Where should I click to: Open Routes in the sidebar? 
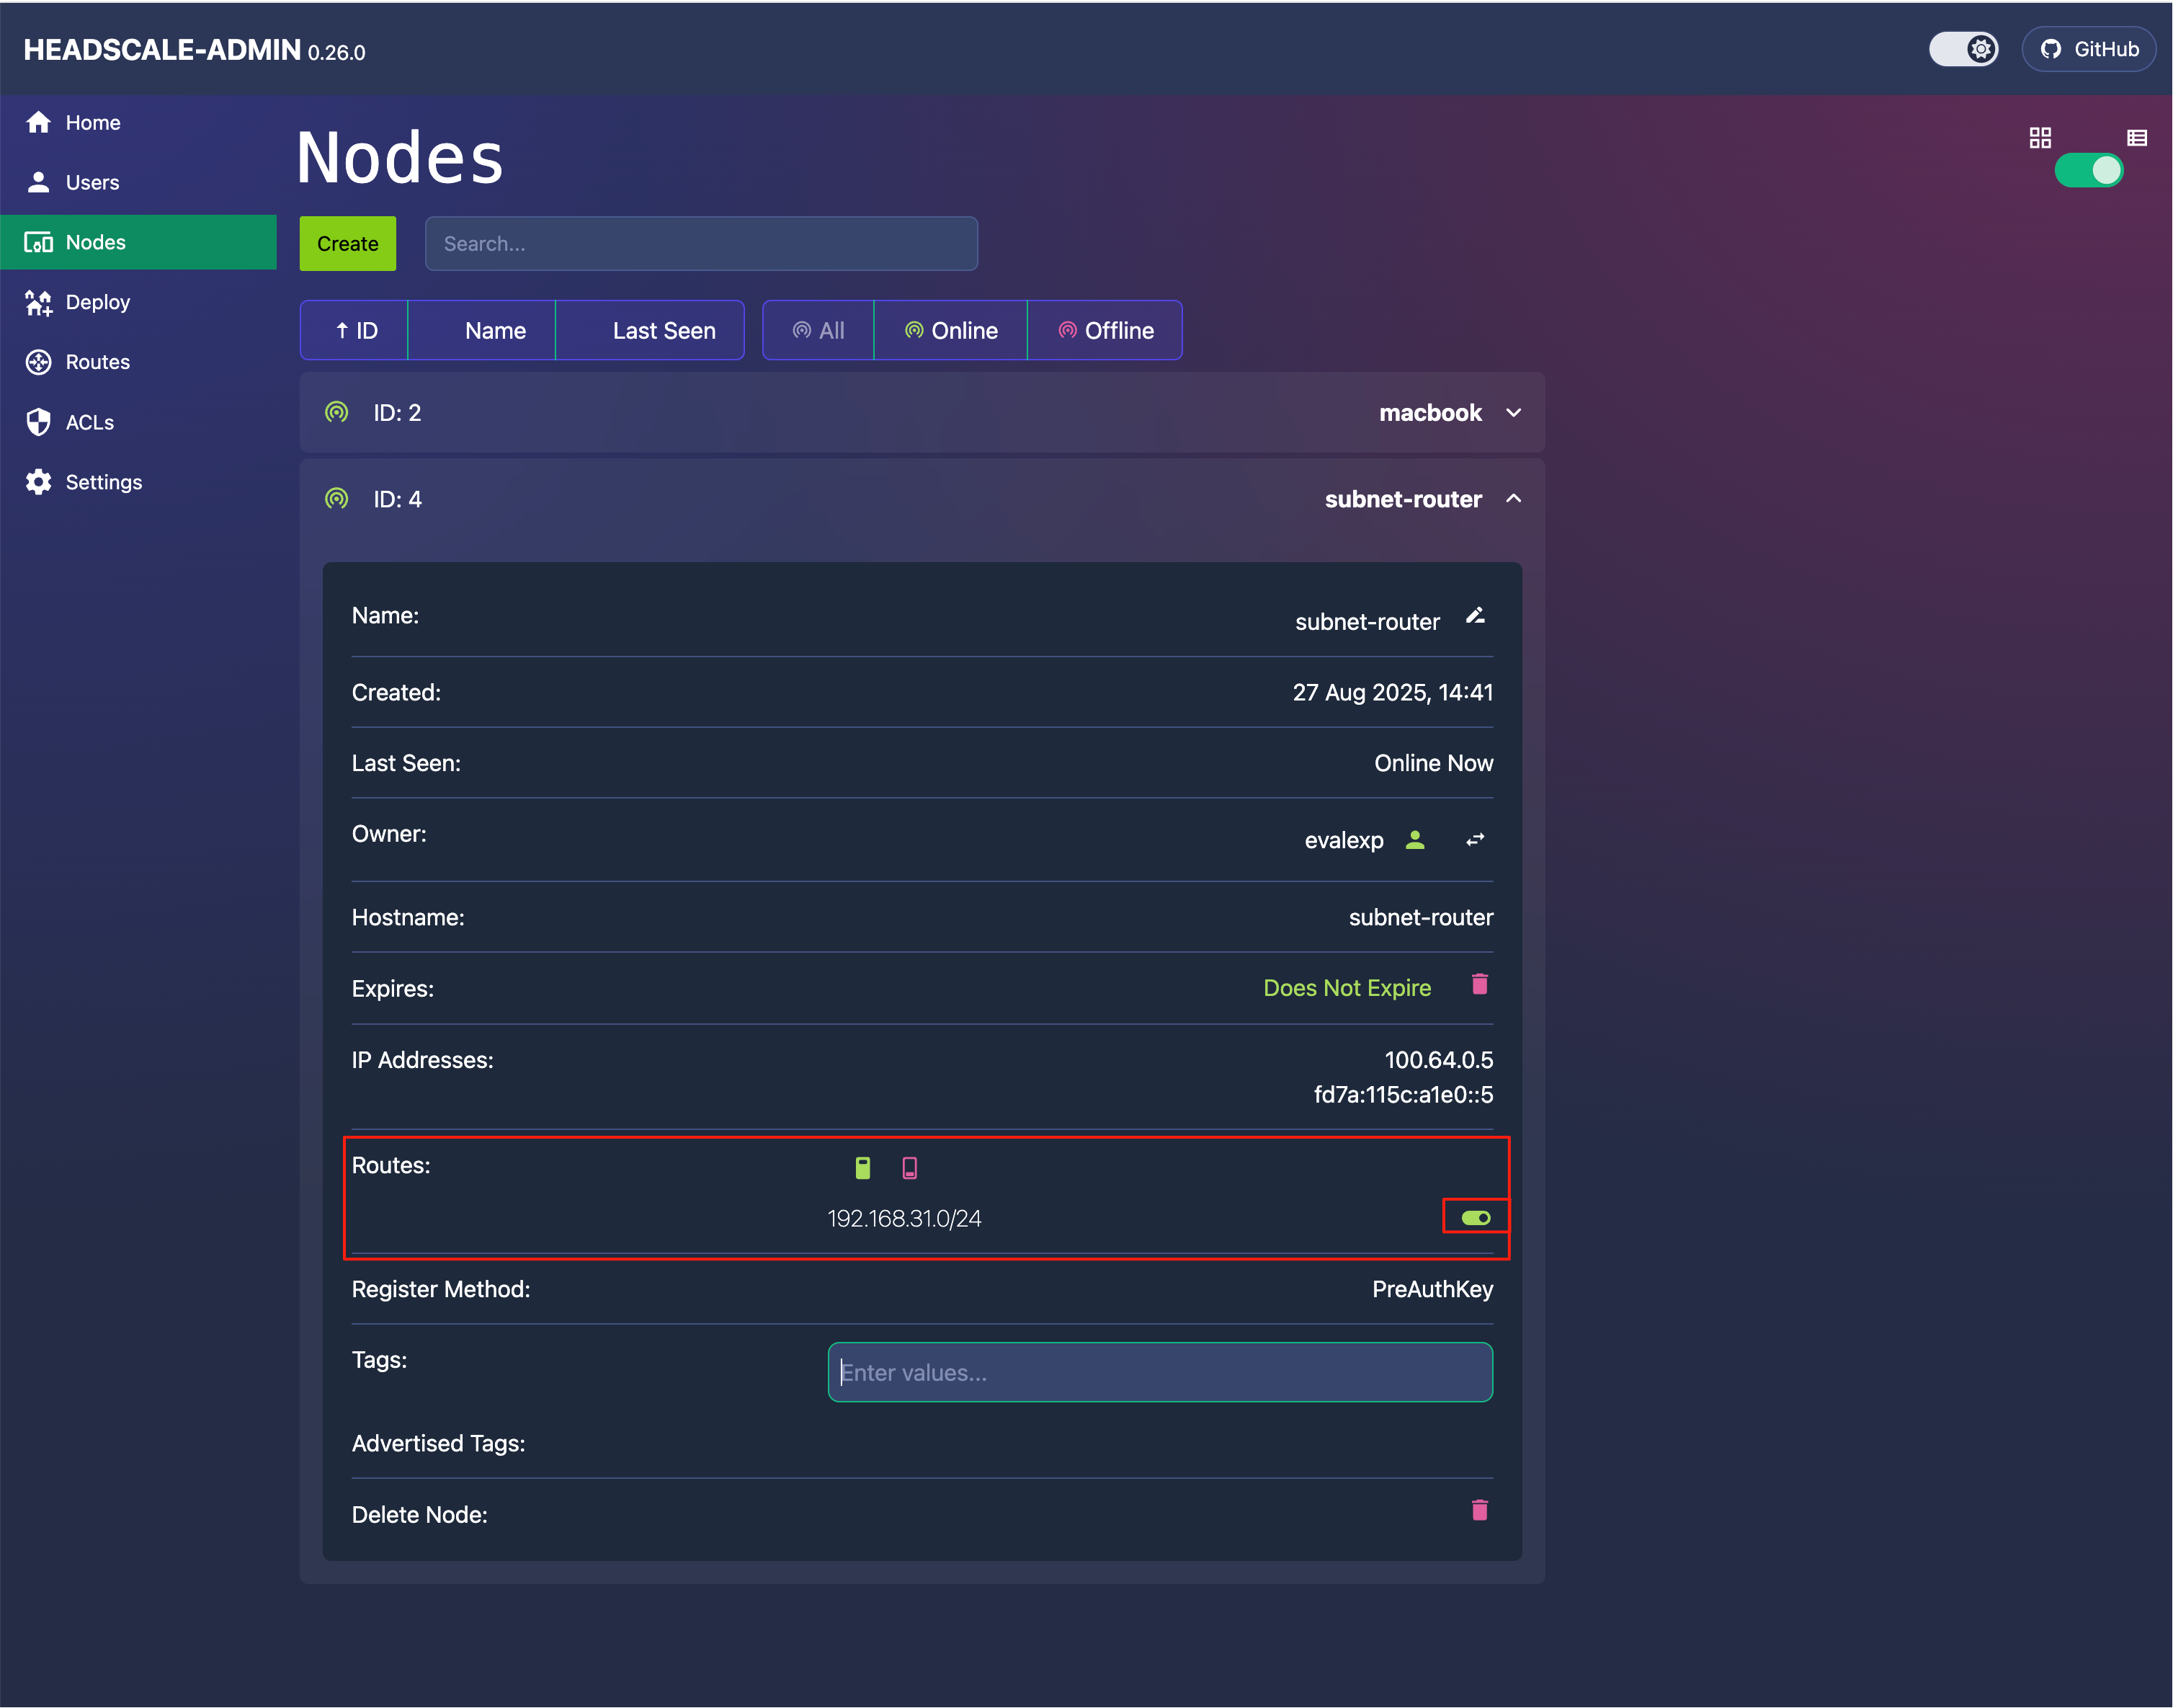(97, 362)
